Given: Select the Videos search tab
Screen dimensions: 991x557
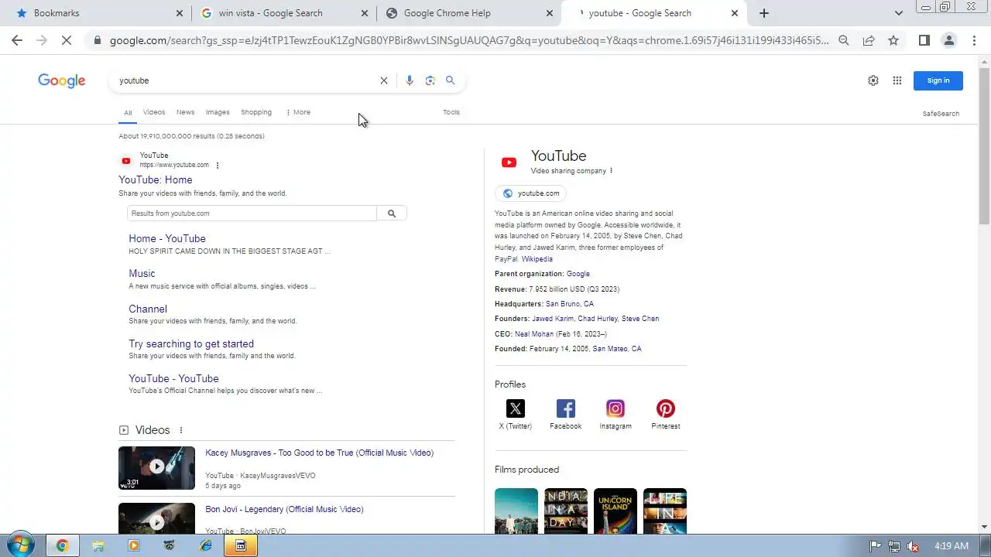Looking at the screenshot, I should click(x=154, y=112).
